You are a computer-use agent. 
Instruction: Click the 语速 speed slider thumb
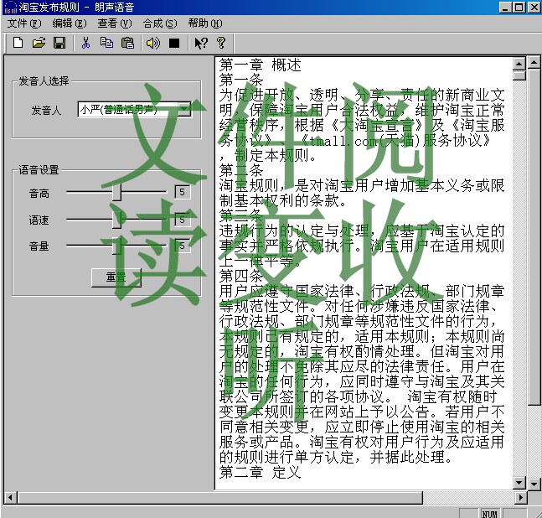pos(117,220)
